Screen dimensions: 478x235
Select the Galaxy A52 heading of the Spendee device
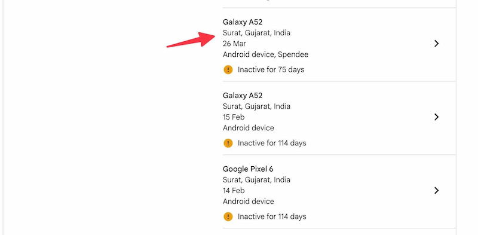pos(243,22)
